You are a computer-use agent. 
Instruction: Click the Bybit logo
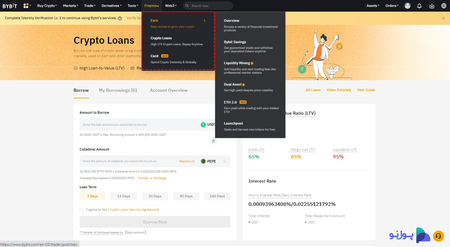coord(10,6)
